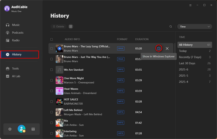Check the box for We Are Stardust

click(x=52, y=70)
